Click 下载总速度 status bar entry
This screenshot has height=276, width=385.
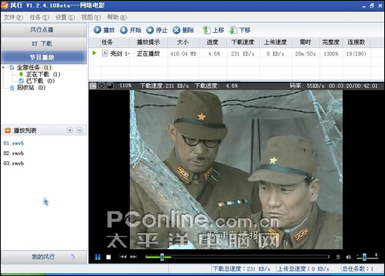(x=242, y=269)
